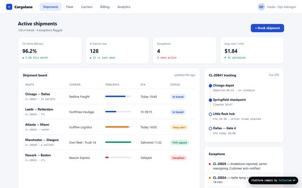Click the updated 40s ago label

185,75
